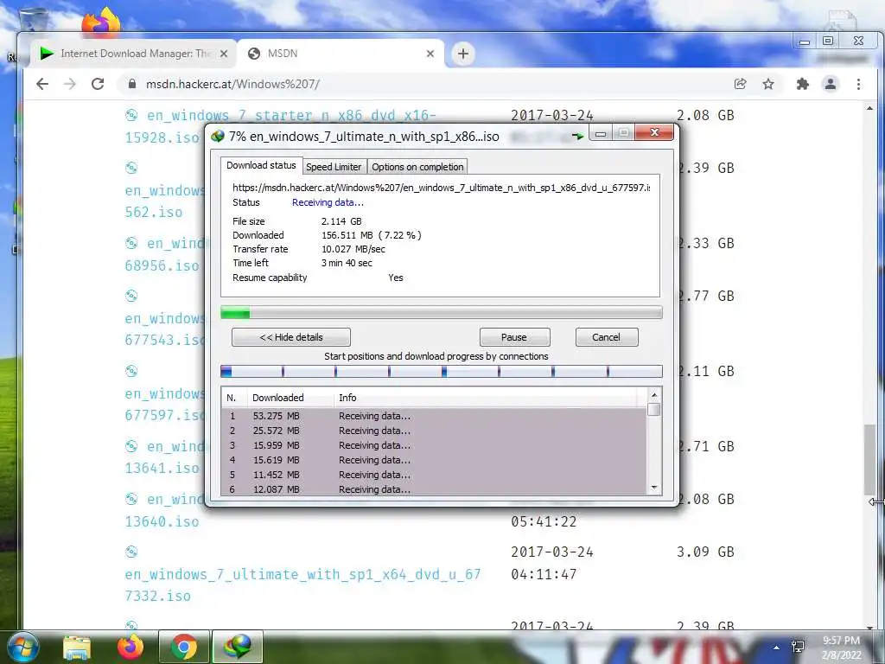Switch to Chrome on the taskbar
Screen dimensions: 885x664
(184, 647)
